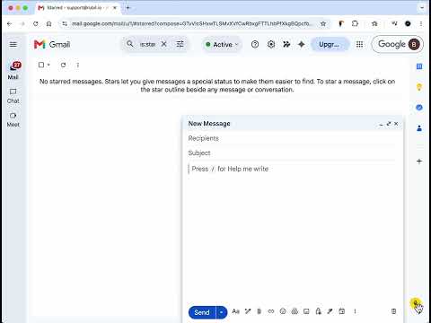Open more send options arrow
The width and height of the screenshot is (431, 323).
click(x=222, y=312)
